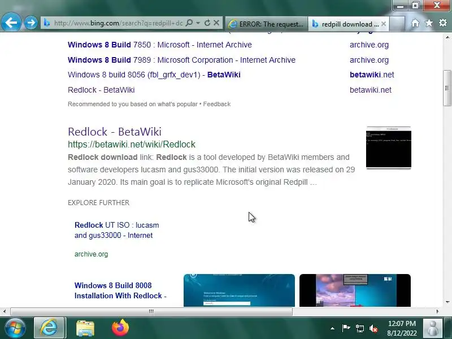Image resolution: width=452 pixels, height=339 pixels.
Task: Select the redpill download tab
Action: click(345, 24)
